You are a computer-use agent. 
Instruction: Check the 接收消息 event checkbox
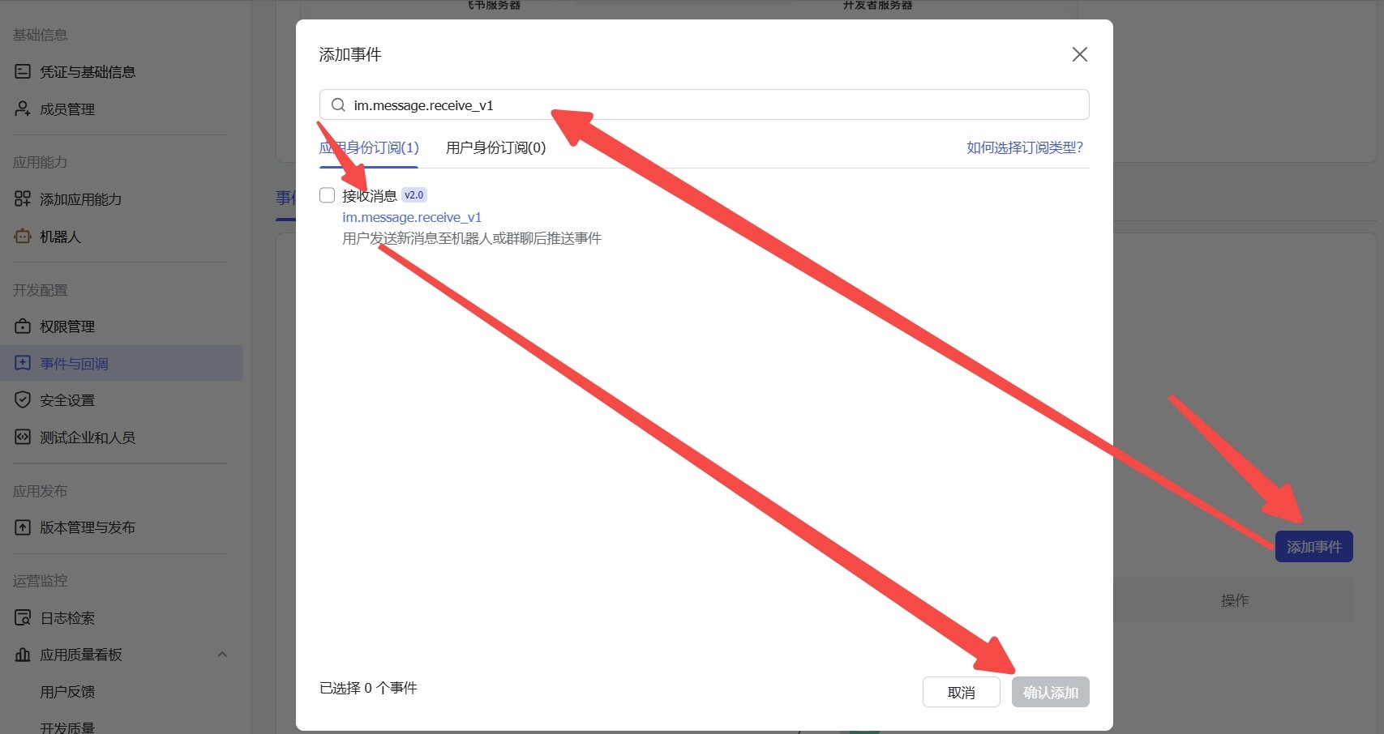pyautogui.click(x=328, y=195)
